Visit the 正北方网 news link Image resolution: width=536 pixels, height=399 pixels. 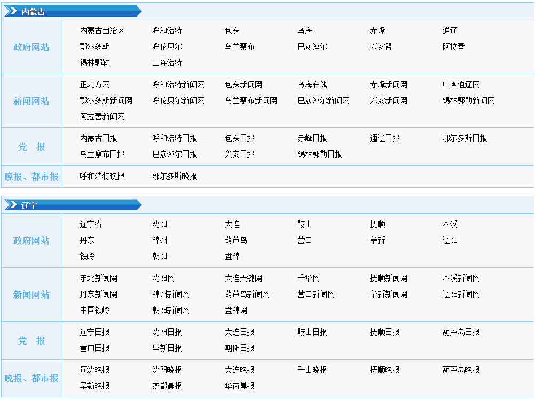(x=95, y=85)
